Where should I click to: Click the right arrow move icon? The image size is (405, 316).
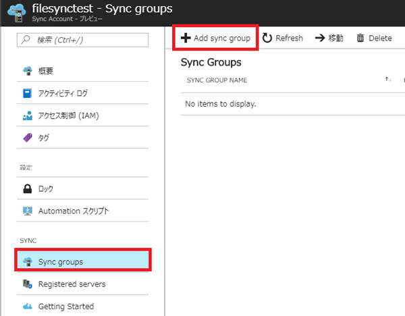(320, 38)
